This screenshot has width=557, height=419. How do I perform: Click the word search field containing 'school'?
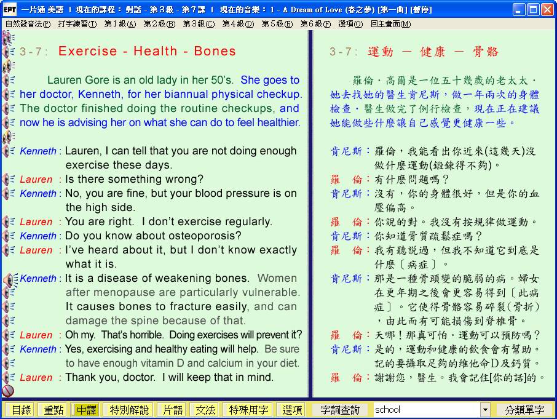[x=426, y=410]
